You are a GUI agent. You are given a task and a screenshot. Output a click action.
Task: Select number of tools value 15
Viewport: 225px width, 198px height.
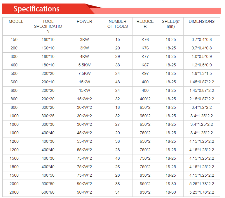[x=118, y=39]
